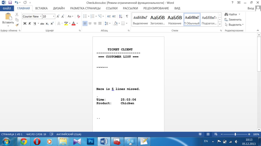261x146 pixels.
Task: Toggle bold formatting (Ж)
Action: (x=25, y=24)
